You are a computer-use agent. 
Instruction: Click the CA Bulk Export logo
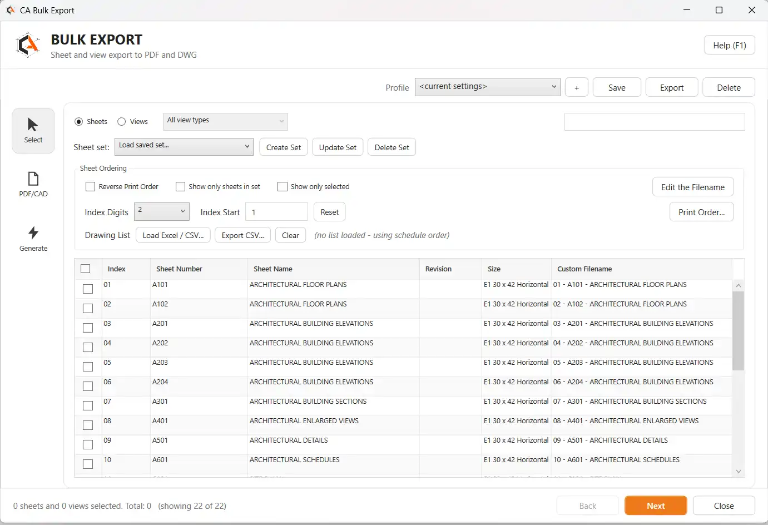coord(28,45)
